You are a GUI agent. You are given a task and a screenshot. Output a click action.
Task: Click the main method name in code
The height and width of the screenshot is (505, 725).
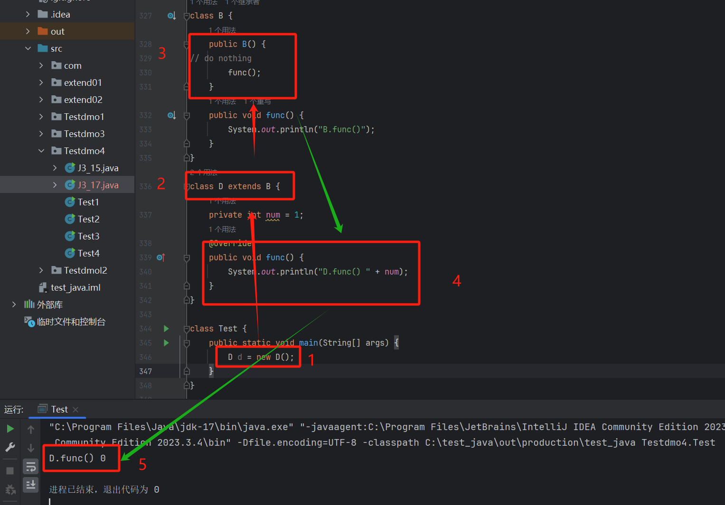pyautogui.click(x=309, y=343)
